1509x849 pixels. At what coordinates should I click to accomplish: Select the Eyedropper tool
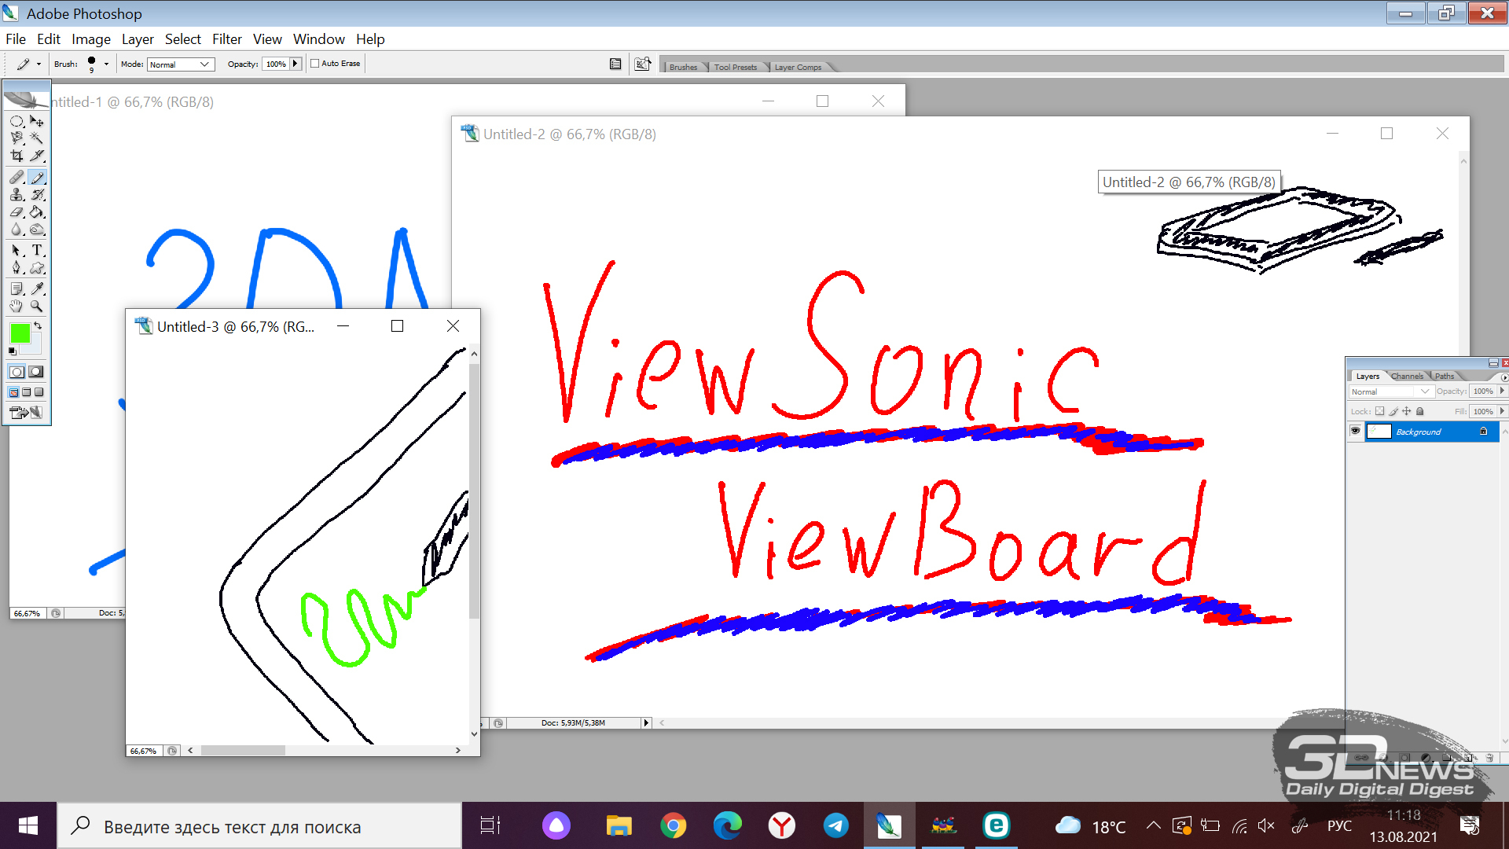click(x=37, y=289)
